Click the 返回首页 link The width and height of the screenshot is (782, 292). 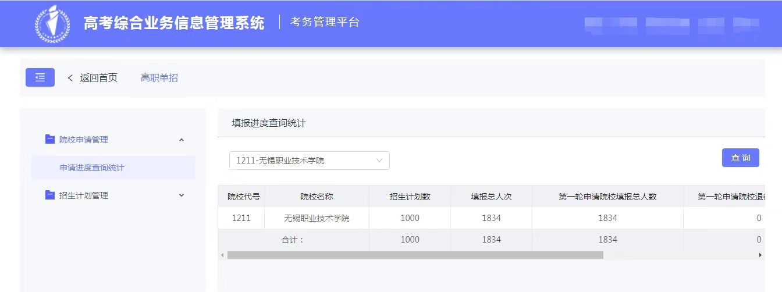[x=98, y=78]
